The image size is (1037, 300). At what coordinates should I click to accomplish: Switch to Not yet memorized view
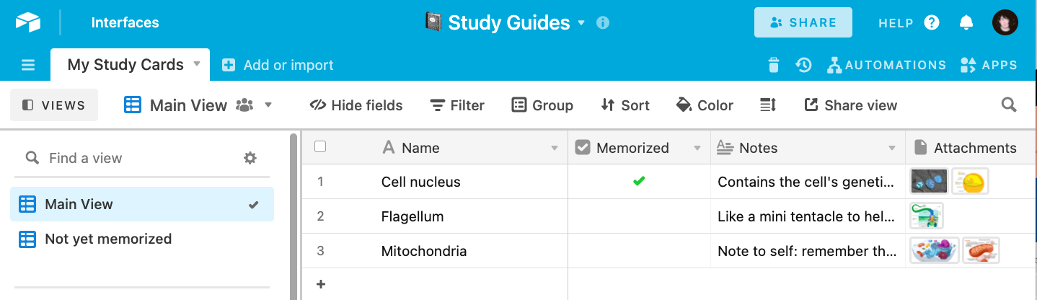pyautogui.click(x=108, y=239)
